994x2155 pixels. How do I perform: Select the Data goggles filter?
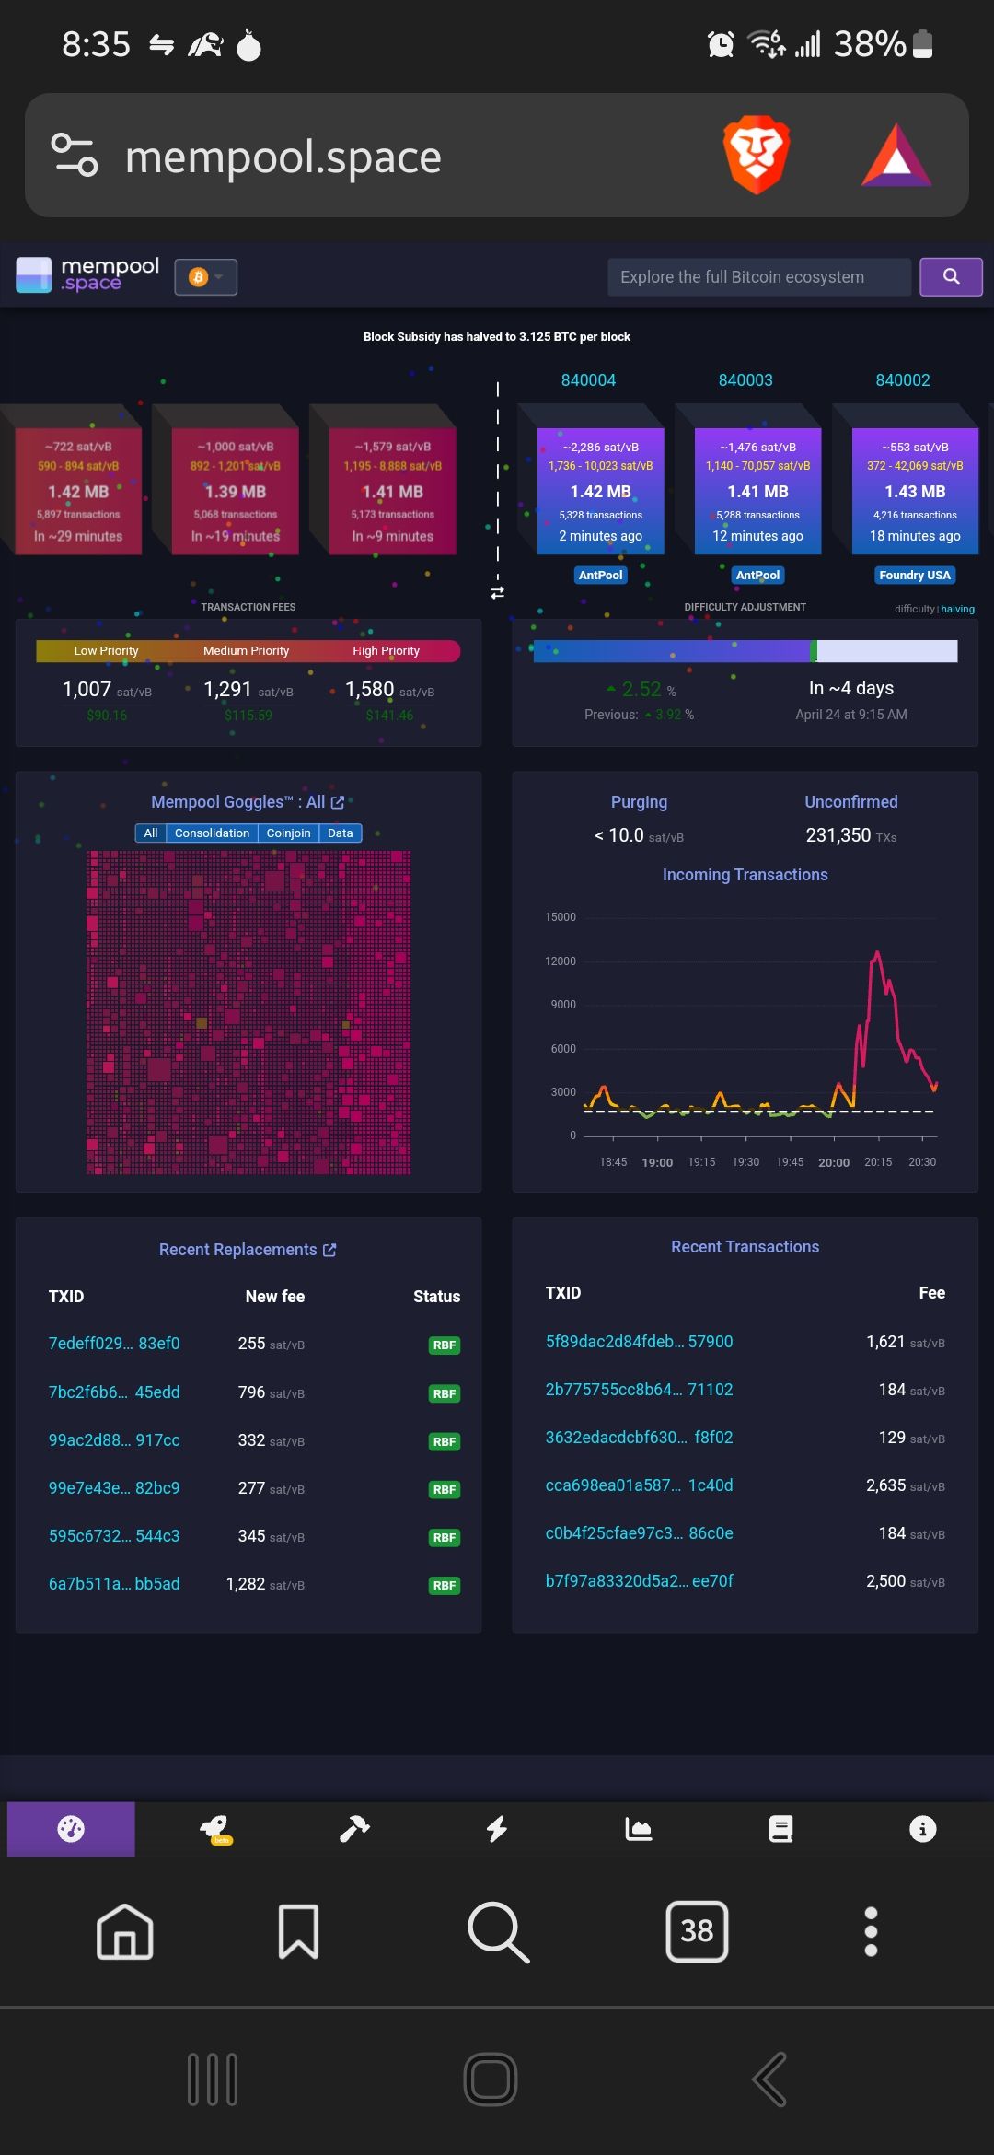340,833
